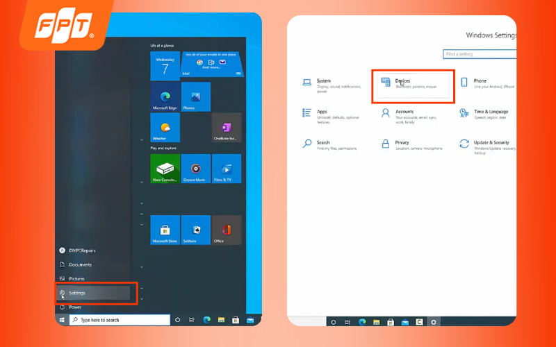Viewport: 556px width, 347px height.
Task: Open Store from Settings window taskbar
Action: [x=391, y=322]
